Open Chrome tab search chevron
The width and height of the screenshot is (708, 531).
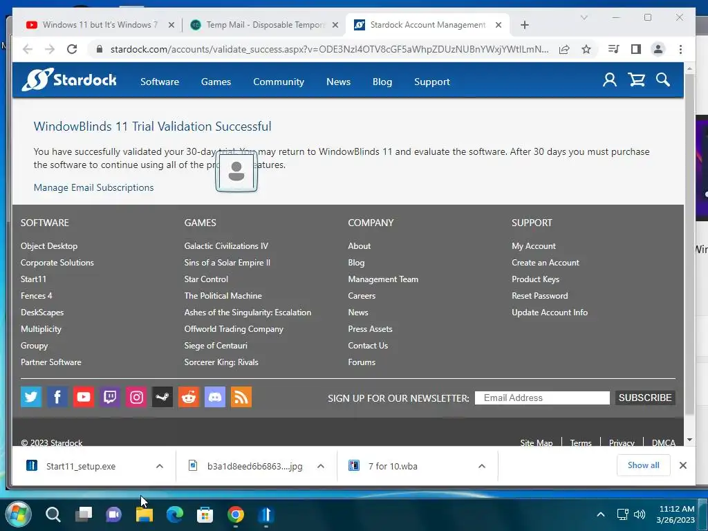coord(584,17)
